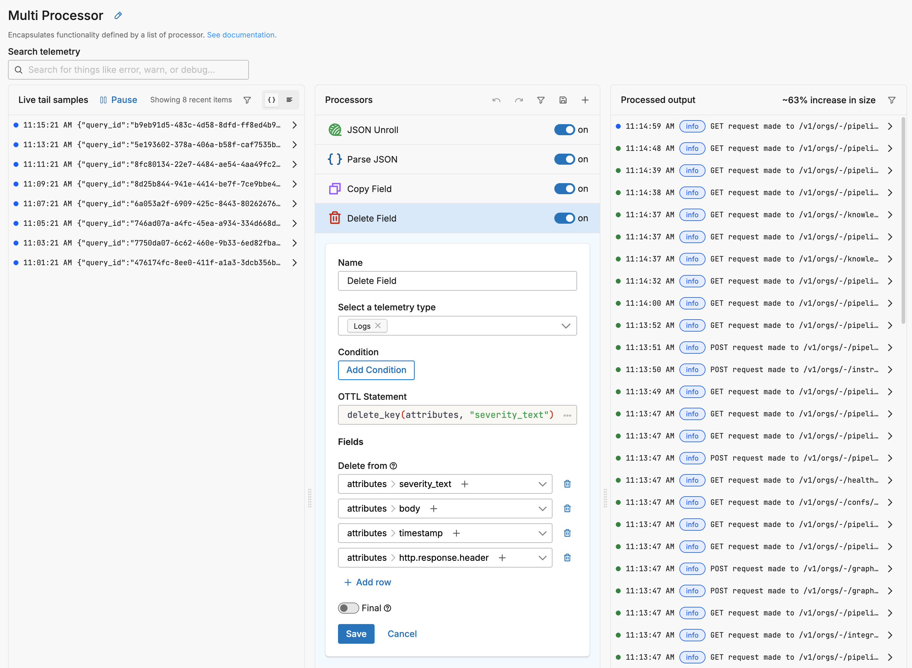Enable the Final toggle
The image size is (912, 668).
pyautogui.click(x=348, y=608)
